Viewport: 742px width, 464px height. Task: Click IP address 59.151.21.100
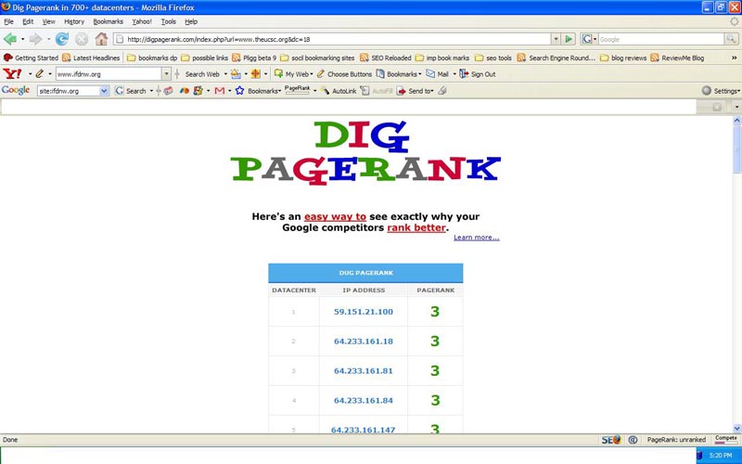click(x=364, y=312)
